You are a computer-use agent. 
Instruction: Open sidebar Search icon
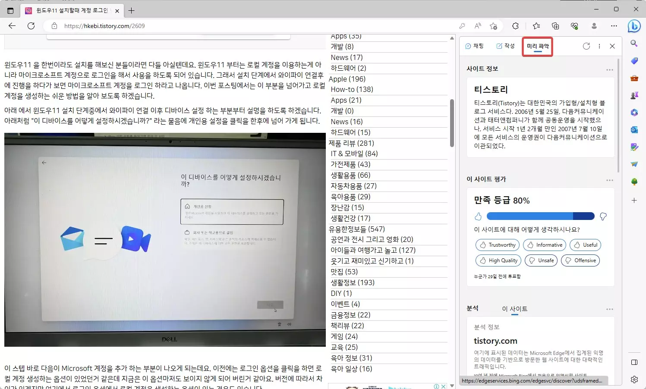click(x=634, y=44)
